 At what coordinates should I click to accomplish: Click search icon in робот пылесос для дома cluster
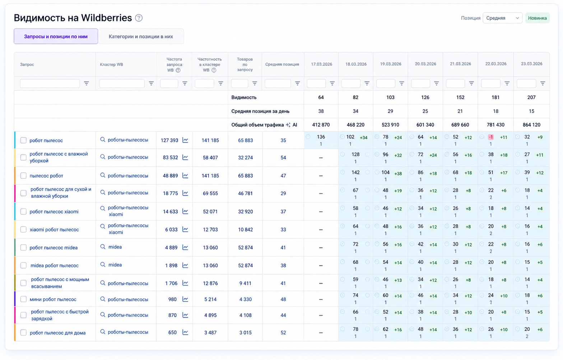[103, 332]
